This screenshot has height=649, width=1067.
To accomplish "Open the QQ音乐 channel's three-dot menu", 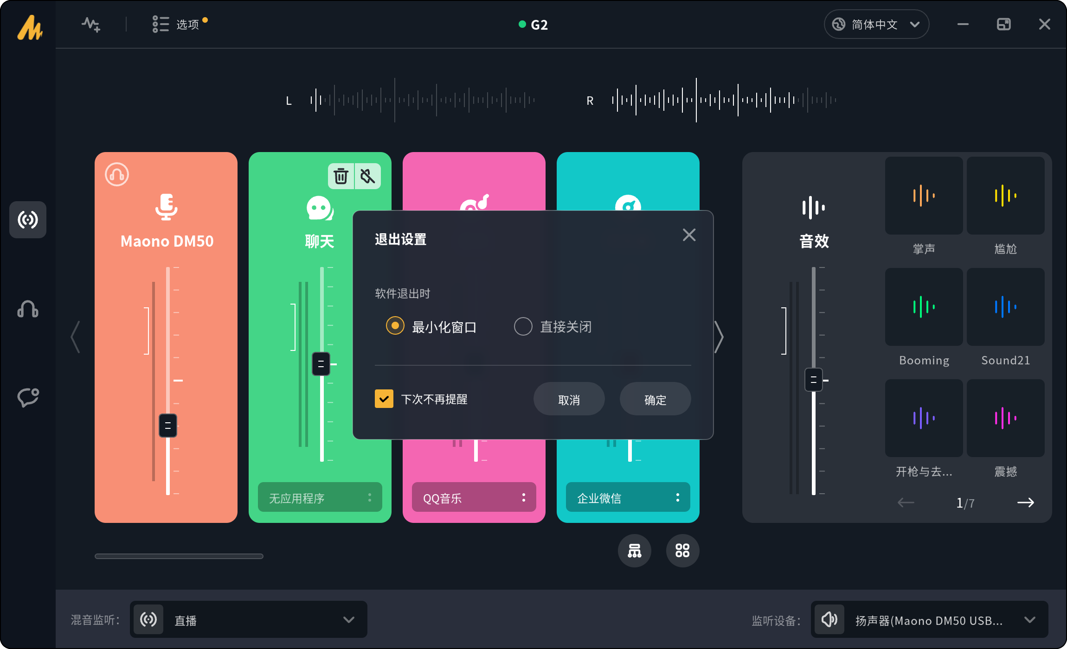I will 524,497.
